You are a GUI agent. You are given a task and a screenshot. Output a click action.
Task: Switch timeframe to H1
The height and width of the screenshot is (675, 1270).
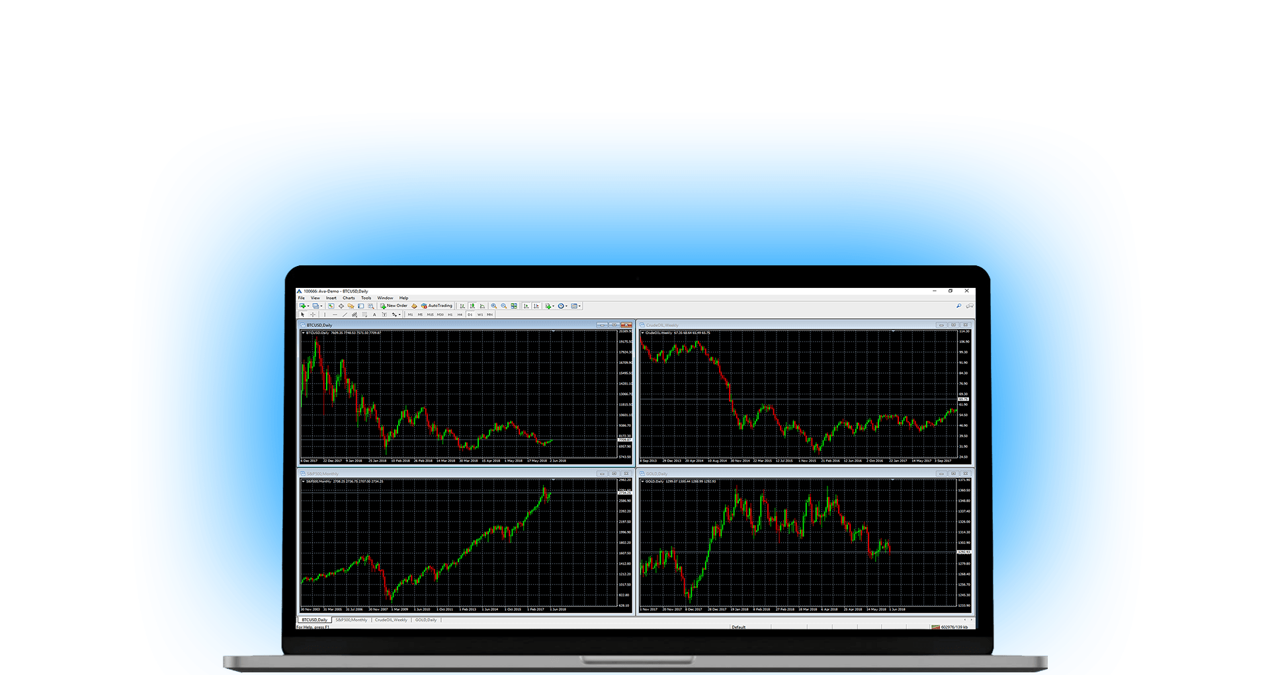(450, 314)
